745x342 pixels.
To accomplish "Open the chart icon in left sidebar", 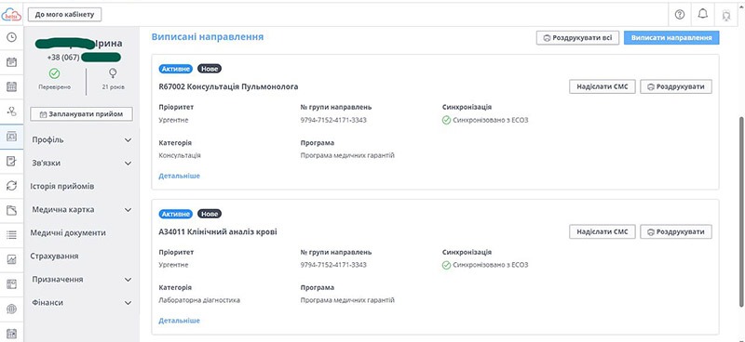I will (x=11, y=259).
